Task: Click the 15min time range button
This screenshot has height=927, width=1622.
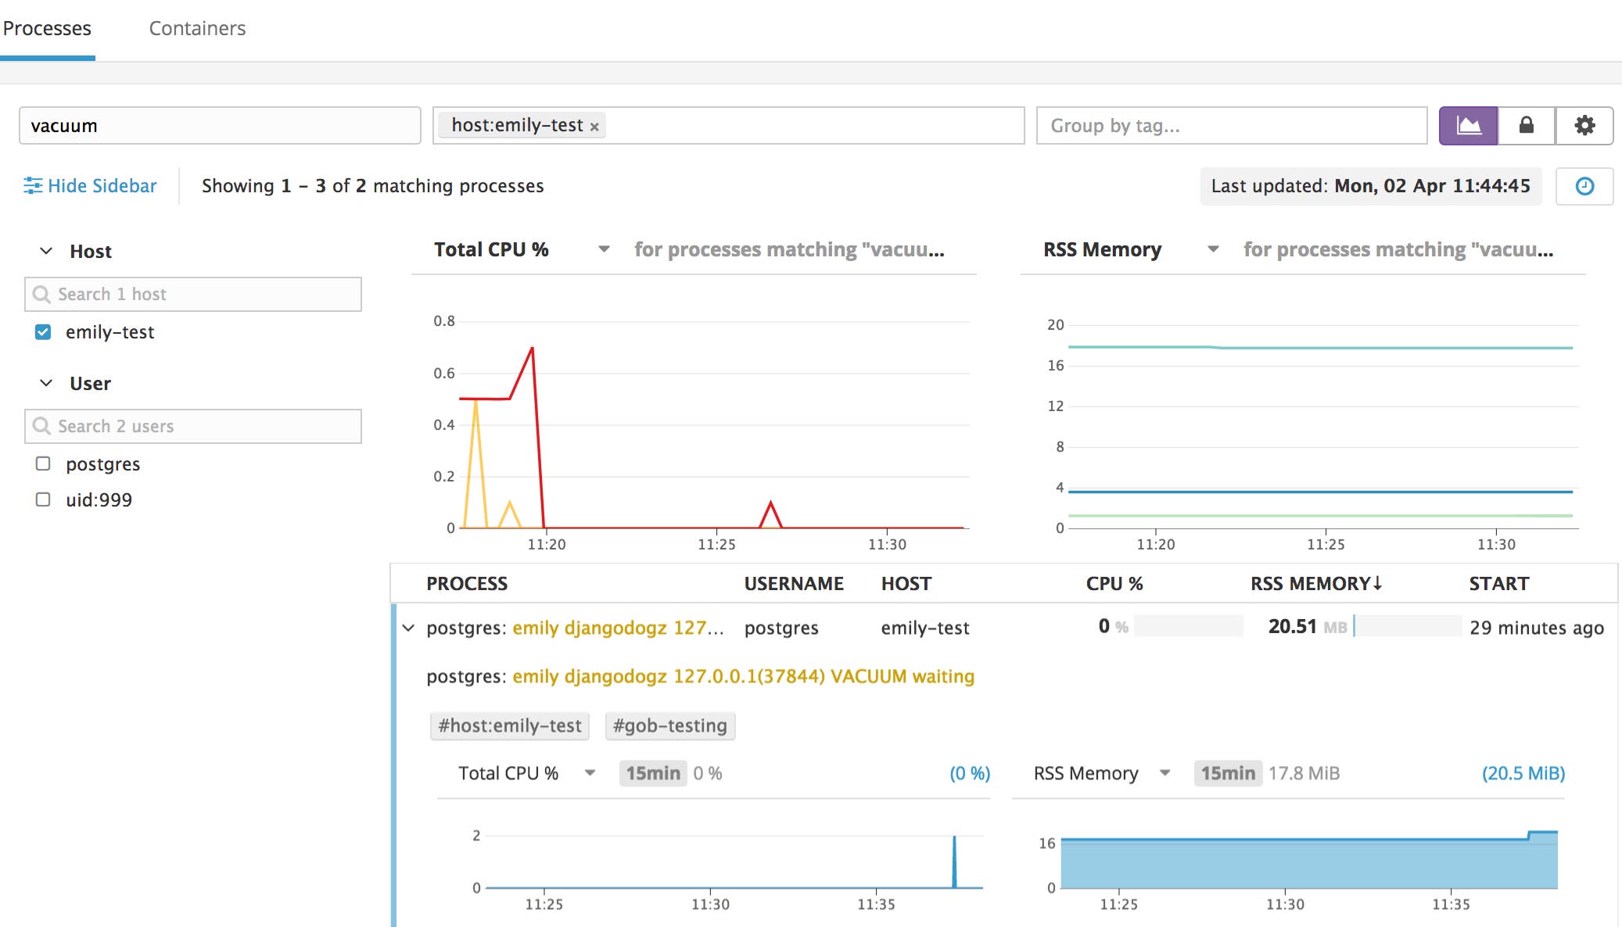Action: coord(651,773)
